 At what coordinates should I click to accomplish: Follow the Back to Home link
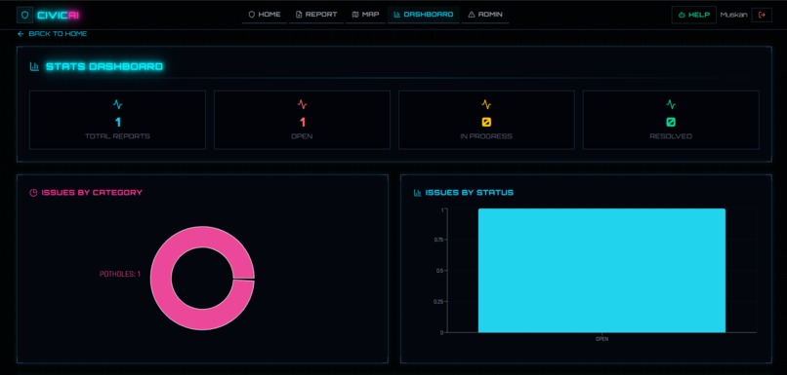52,34
